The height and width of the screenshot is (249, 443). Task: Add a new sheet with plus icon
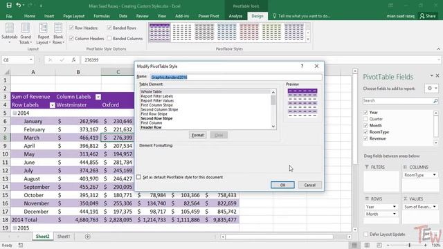tap(88, 237)
